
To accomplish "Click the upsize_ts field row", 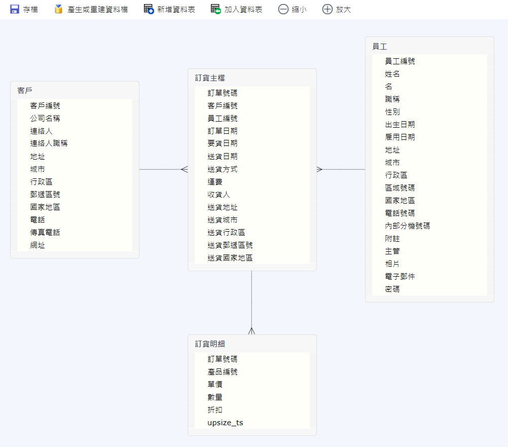I will [x=252, y=422].
